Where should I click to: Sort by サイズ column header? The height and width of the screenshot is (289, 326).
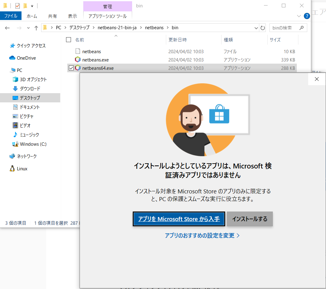[275, 40]
